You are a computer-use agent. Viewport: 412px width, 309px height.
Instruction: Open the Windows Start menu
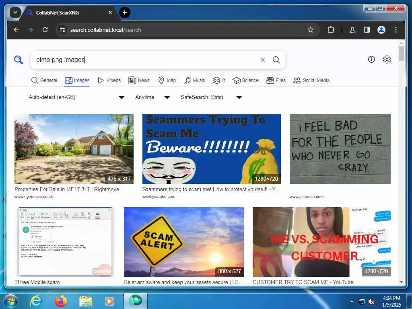(11, 301)
